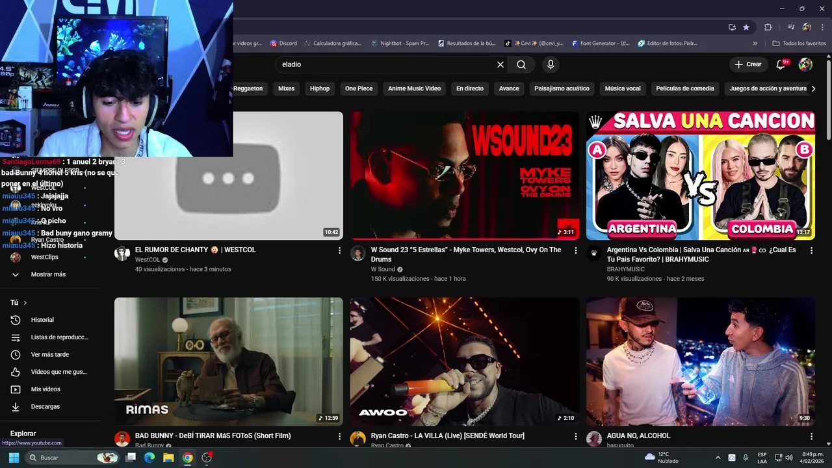Open OBS Studio from the taskbar
Image resolution: width=832 pixels, height=468 pixels.
pyautogui.click(x=207, y=458)
